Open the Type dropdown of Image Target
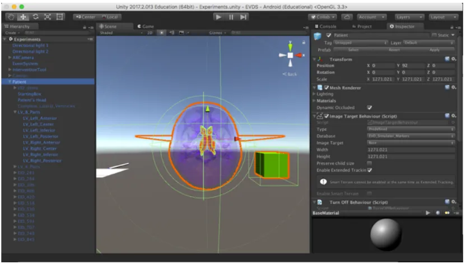Viewport: 466px width, 264px height. click(x=411, y=129)
